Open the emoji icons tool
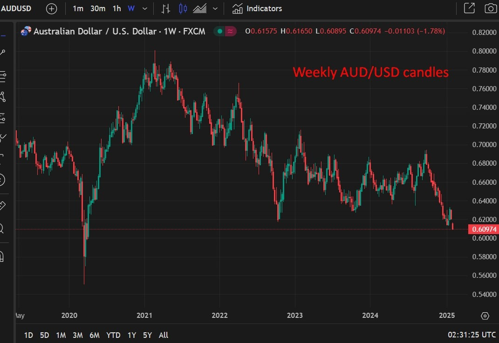Image resolution: width=499 pixels, height=343 pixels. click(x=2, y=180)
